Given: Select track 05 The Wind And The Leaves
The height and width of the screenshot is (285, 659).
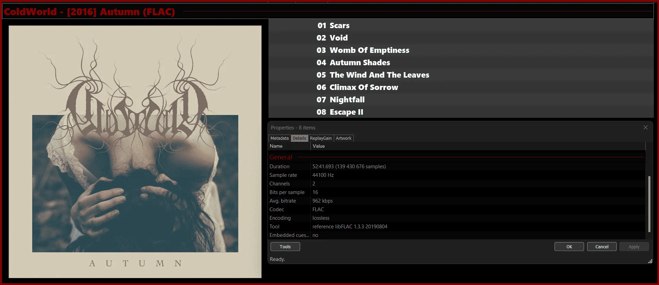Looking at the screenshot, I should (461, 75).
